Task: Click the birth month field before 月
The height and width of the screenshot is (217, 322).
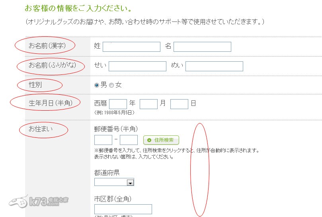Action: [149, 104]
